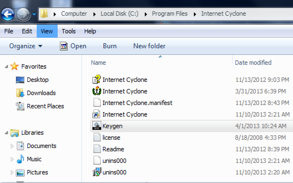This screenshot has width=293, height=183.
Task: Click date 11/13/2012 8:39 PM
Action: (x=262, y=149)
